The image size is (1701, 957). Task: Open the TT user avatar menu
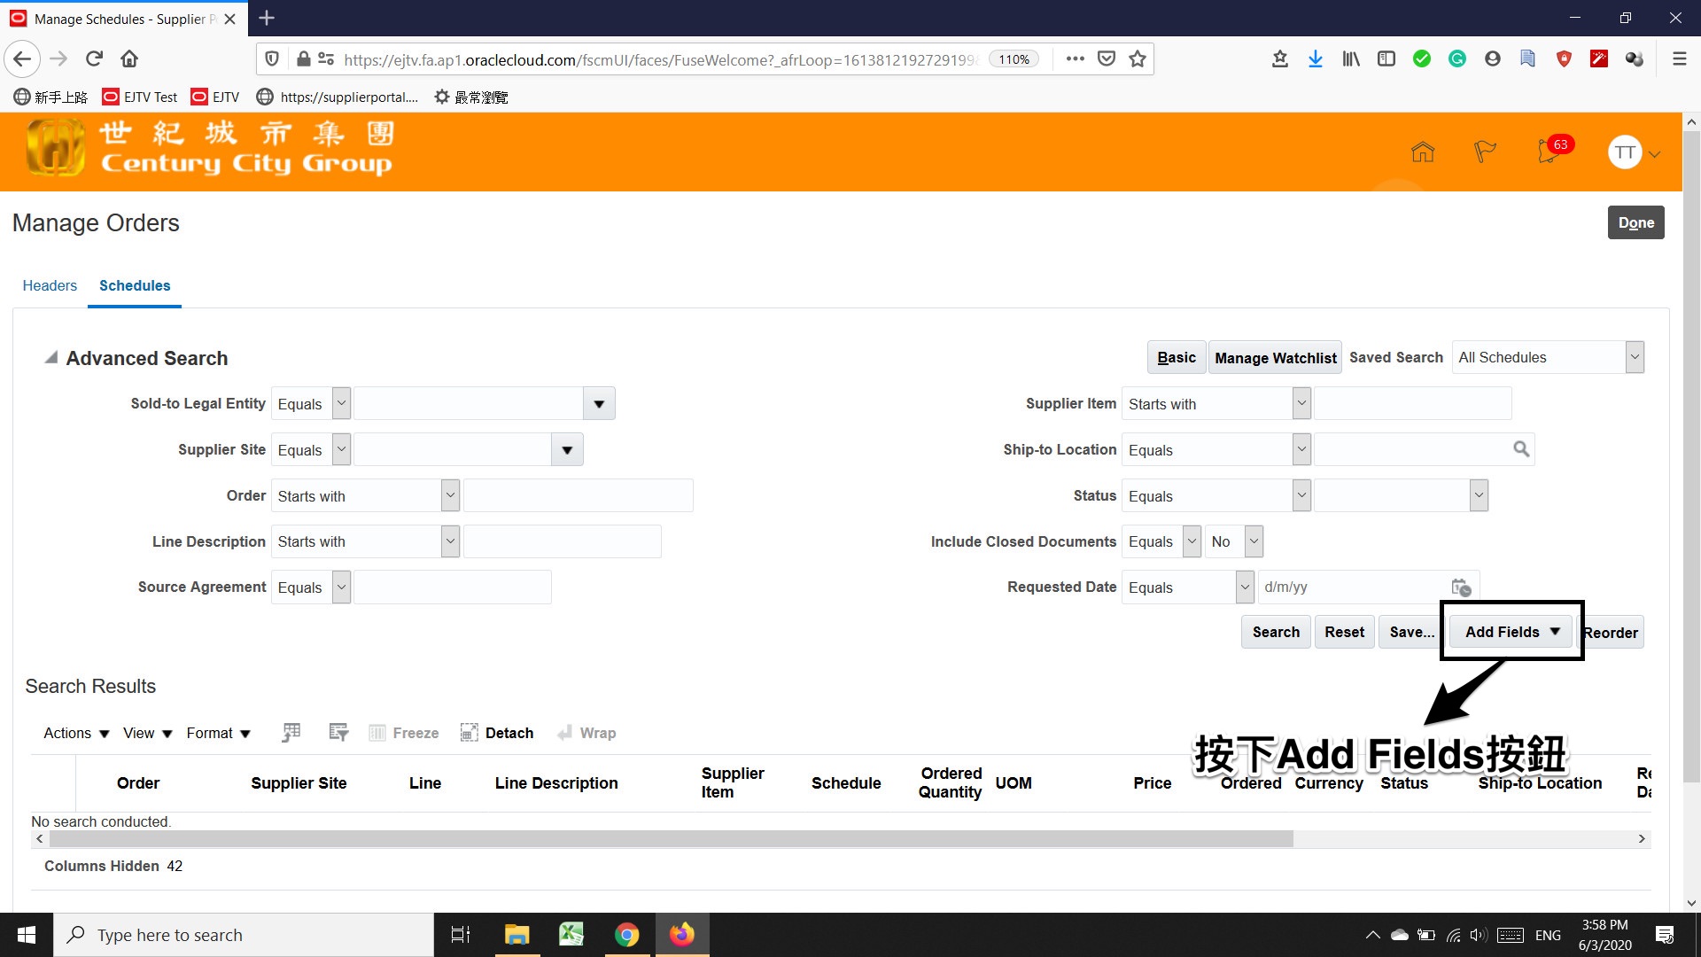point(1634,152)
